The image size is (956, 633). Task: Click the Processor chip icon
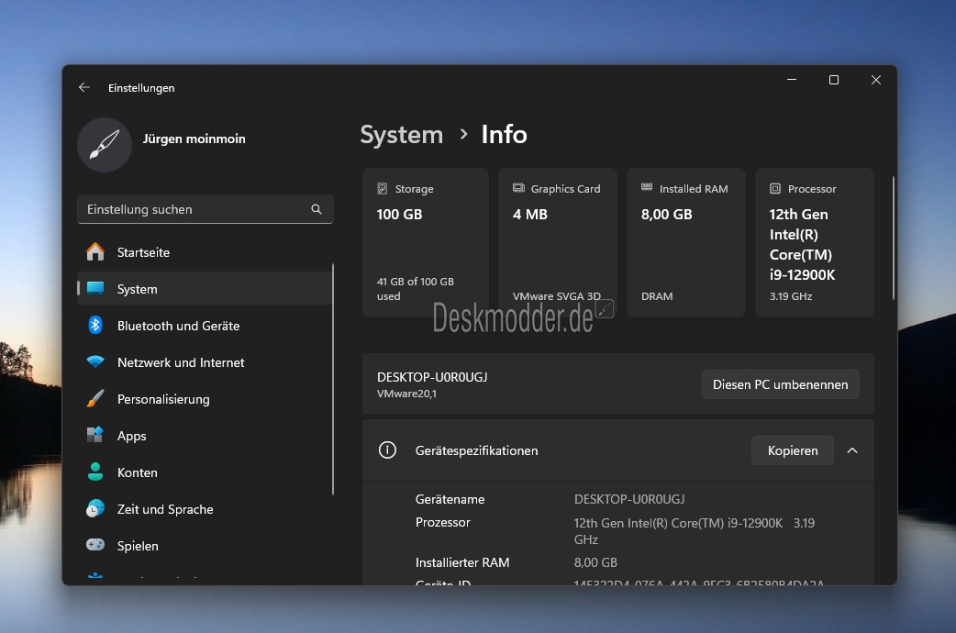click(x=775, y=188)
